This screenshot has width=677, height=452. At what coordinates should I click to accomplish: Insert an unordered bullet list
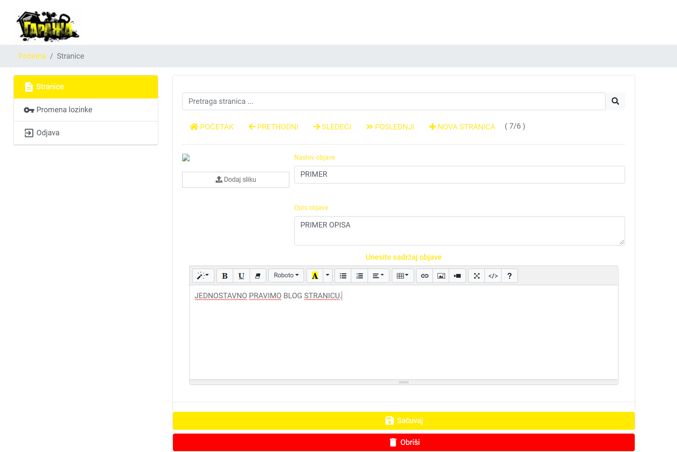pos(343,276)
